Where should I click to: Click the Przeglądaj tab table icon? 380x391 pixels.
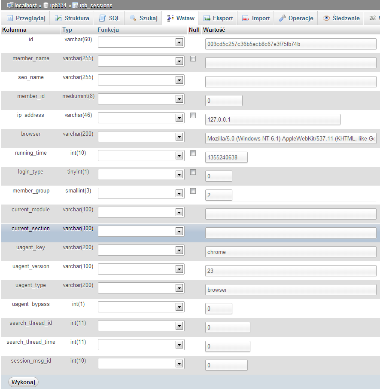pyautogui.click(x=10, y=18)
